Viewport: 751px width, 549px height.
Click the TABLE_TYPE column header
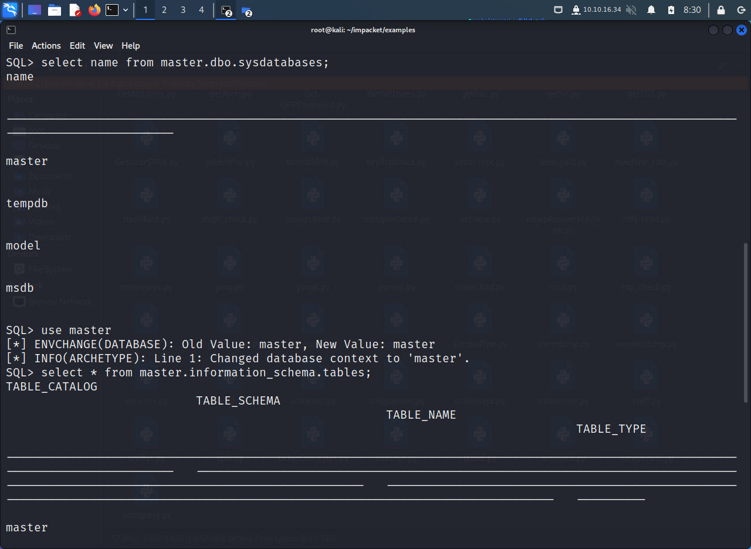pos(611,429)
